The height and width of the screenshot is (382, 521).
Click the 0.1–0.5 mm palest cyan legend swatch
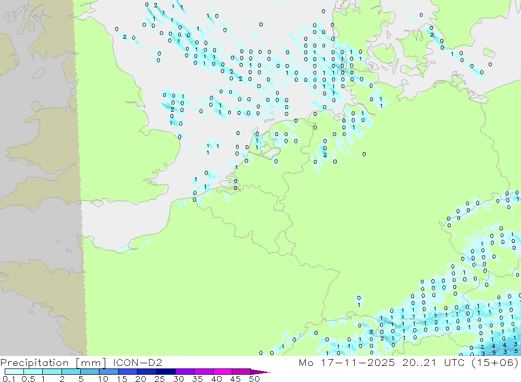coord(14,372)
